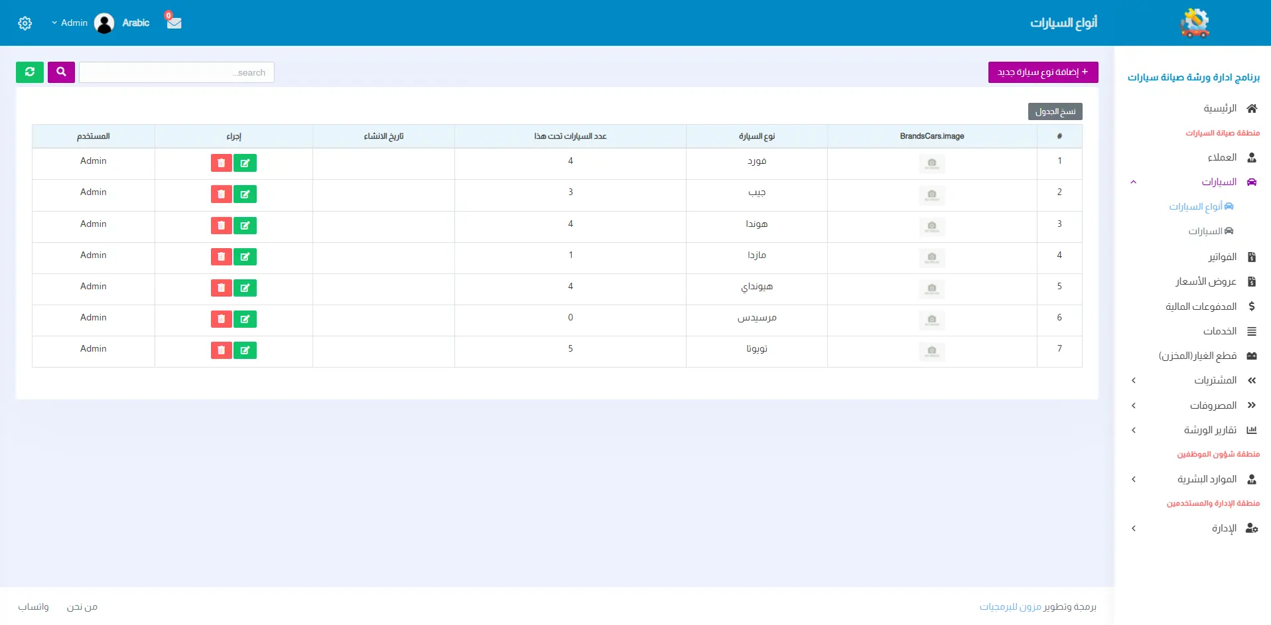The width and height of the screenshot is (1271, 625).
Task: Open the mail notifications envelope icon
Action: [174, 23]
